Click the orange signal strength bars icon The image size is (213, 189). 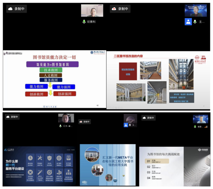206,127
